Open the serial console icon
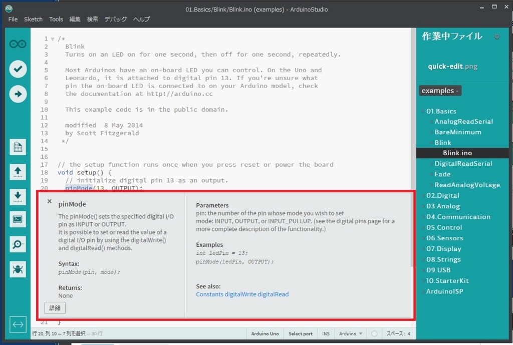Image resolution: width=513 pixels, height=345 pixels. pos(18,219)
